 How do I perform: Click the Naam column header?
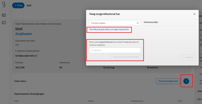16,101
